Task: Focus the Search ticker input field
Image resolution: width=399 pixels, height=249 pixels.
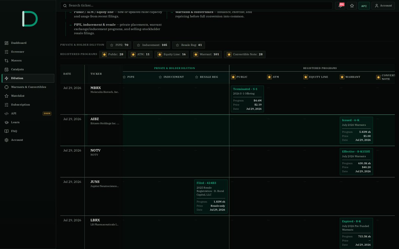Action: point(196,6)
